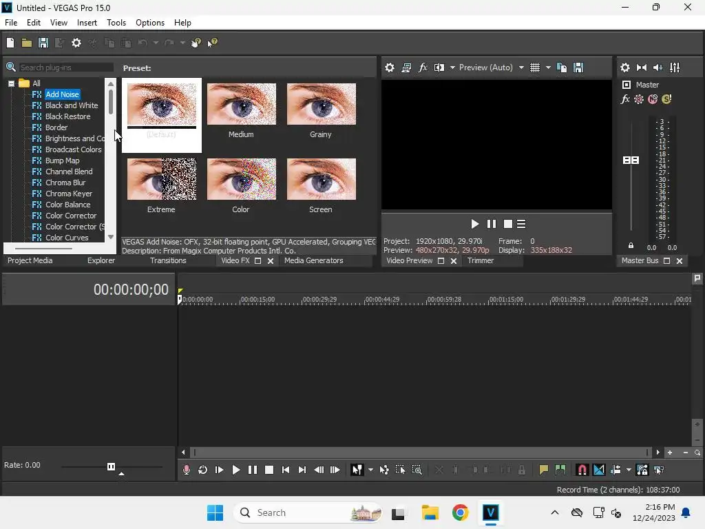Open the Split Screen View dropdown arrow

pos(452,68)
